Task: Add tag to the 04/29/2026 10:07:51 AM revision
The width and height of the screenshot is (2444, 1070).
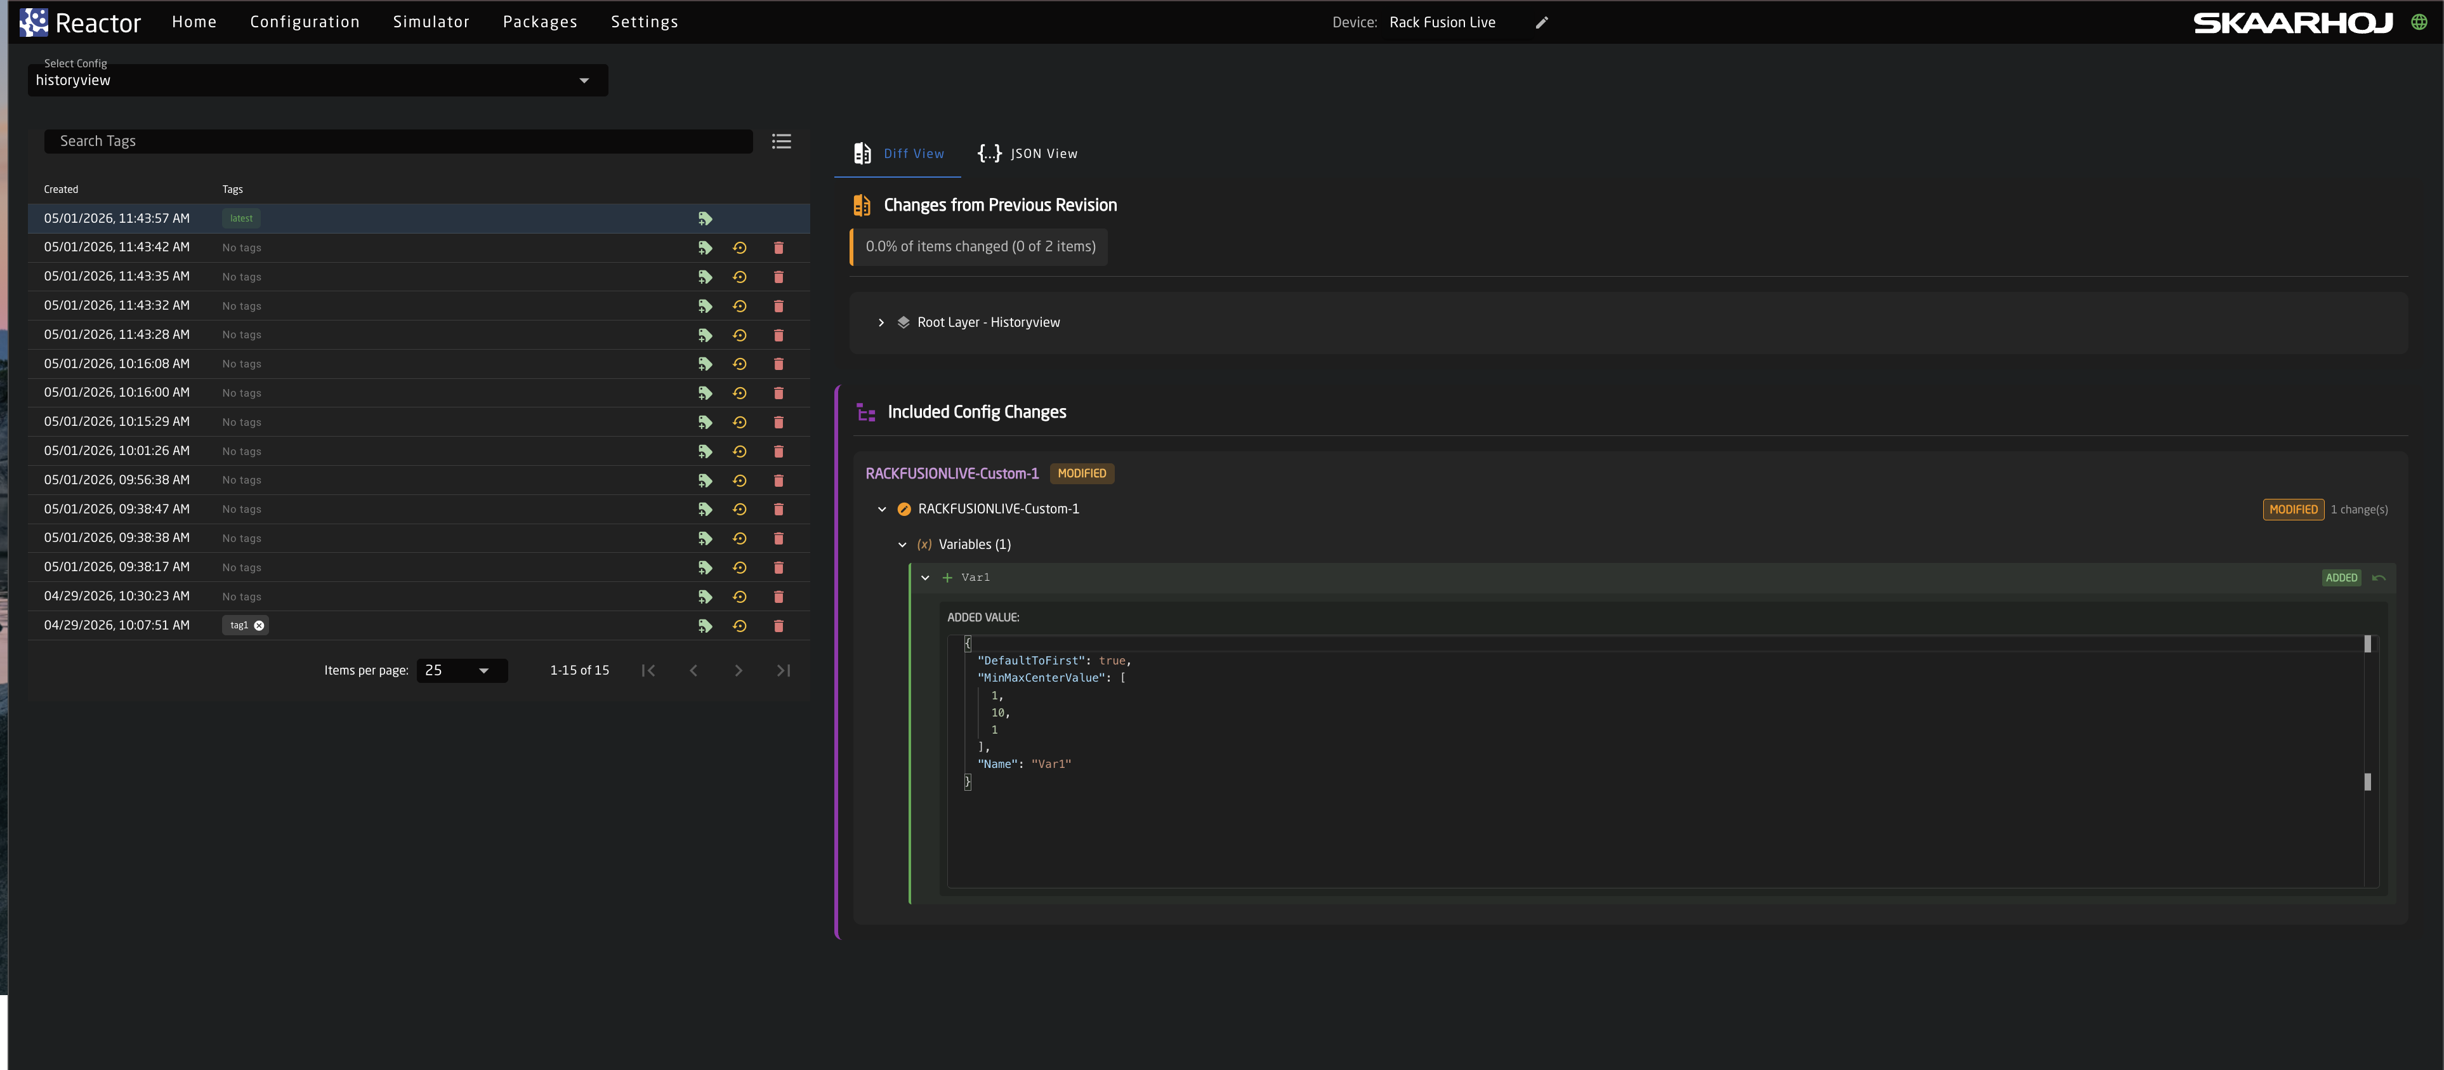Action: pyautogui.click(x=705, y=626)
